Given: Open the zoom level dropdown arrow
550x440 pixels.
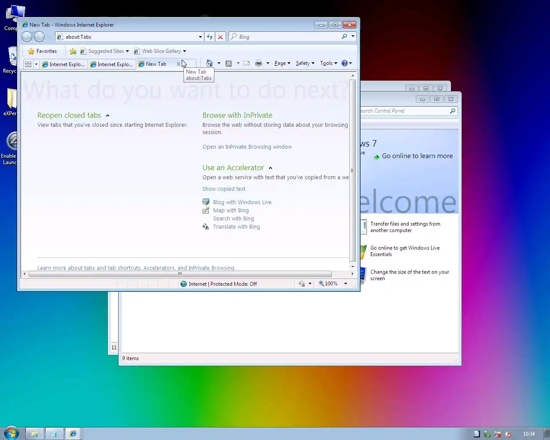Looking at the screenshot, I should coord(345,284).
